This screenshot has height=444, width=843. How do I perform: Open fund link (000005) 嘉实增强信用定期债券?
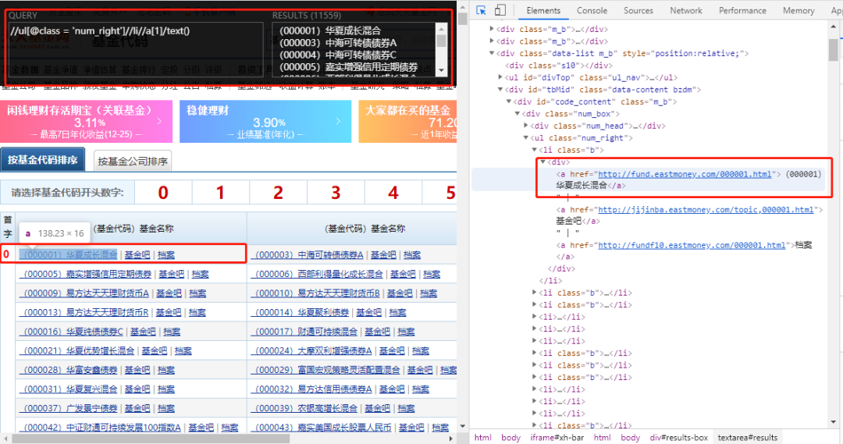pyautogui.click(x=86, y=274)
